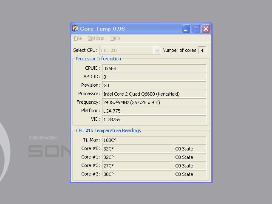Open the File menu
This screenshot has height=204, width=272.
pyautogui.click(x=78, y=38)
